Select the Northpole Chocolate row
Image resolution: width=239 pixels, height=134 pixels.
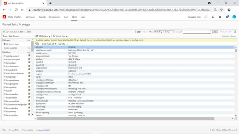pos(134,92)
